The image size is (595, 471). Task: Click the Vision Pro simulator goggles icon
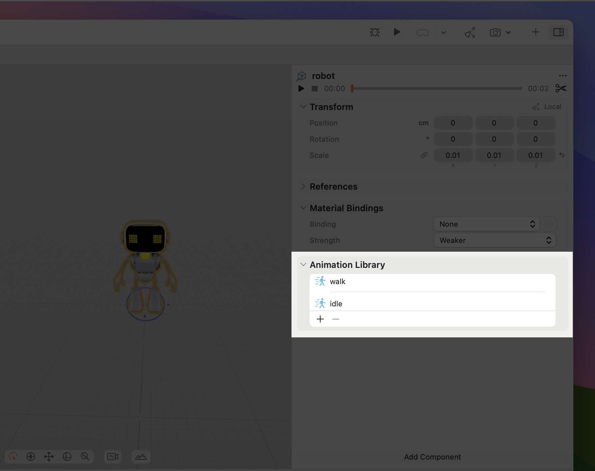tap(422, 32)
